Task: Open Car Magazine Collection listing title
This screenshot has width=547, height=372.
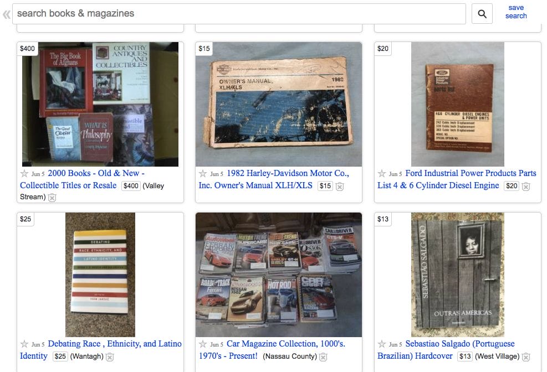Action: 272,350
